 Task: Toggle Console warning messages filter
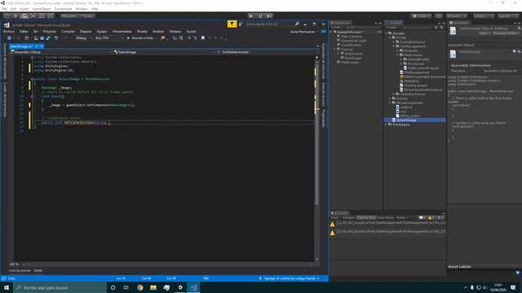(431, 218)
